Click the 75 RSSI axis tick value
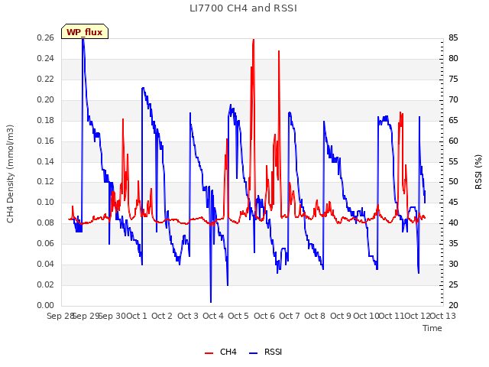The image size is (489, 367). (453, 79)
